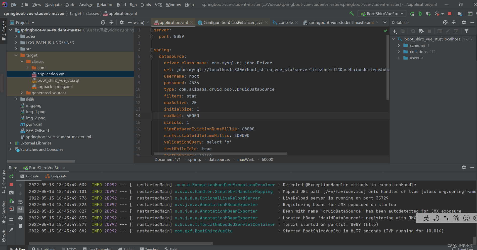
Task: Click the Database filter funnel icon
Action: [466, 31]
